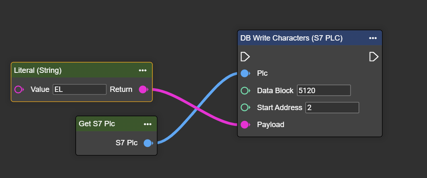Click the Value input pin on Literal node
427x178 pixels.
tap(19, 89)
